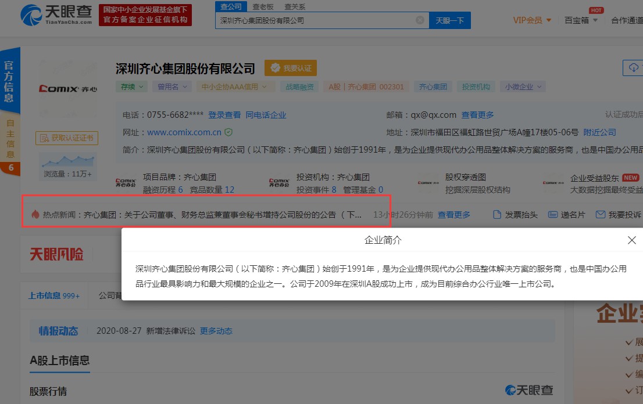
Task: Click 查看更多 next to the email
Action: click(x=477, y=115)
